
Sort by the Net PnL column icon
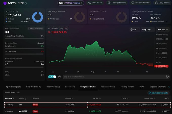[x=100, y=99]
